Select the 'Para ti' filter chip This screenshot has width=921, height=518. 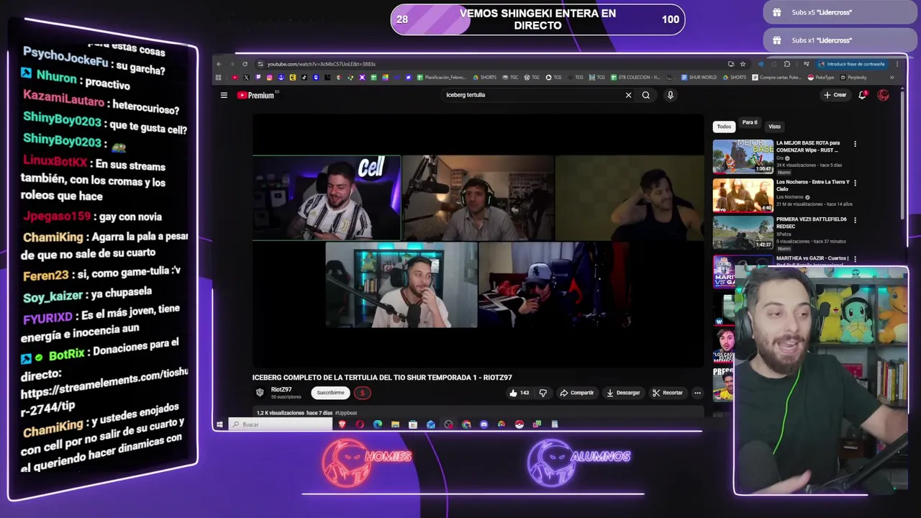[750, 123]
